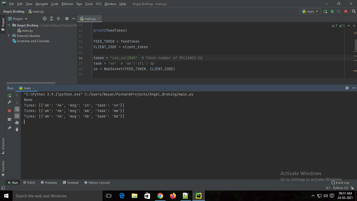Toggle the Project side tab

point(3,24)
